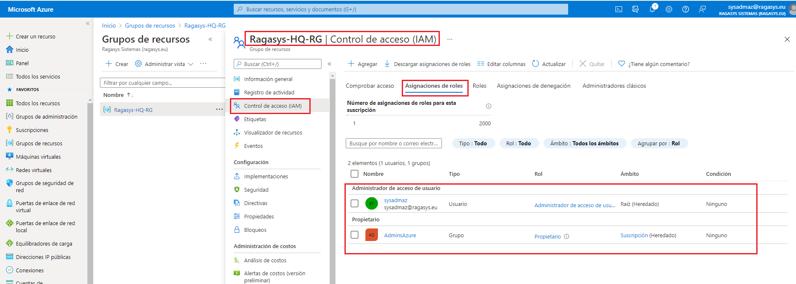The width and height of the screenshot is (796, 284).
Task: Tick the select-all checkbox beside Nombre
Action: click(355, 174)
